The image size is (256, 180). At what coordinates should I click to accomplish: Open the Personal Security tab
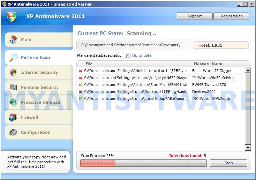pyautogui.click(x=39, y=87)
